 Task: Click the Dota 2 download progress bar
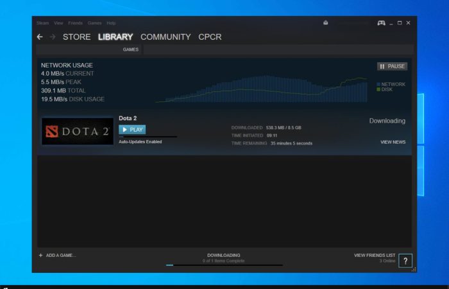148,137
